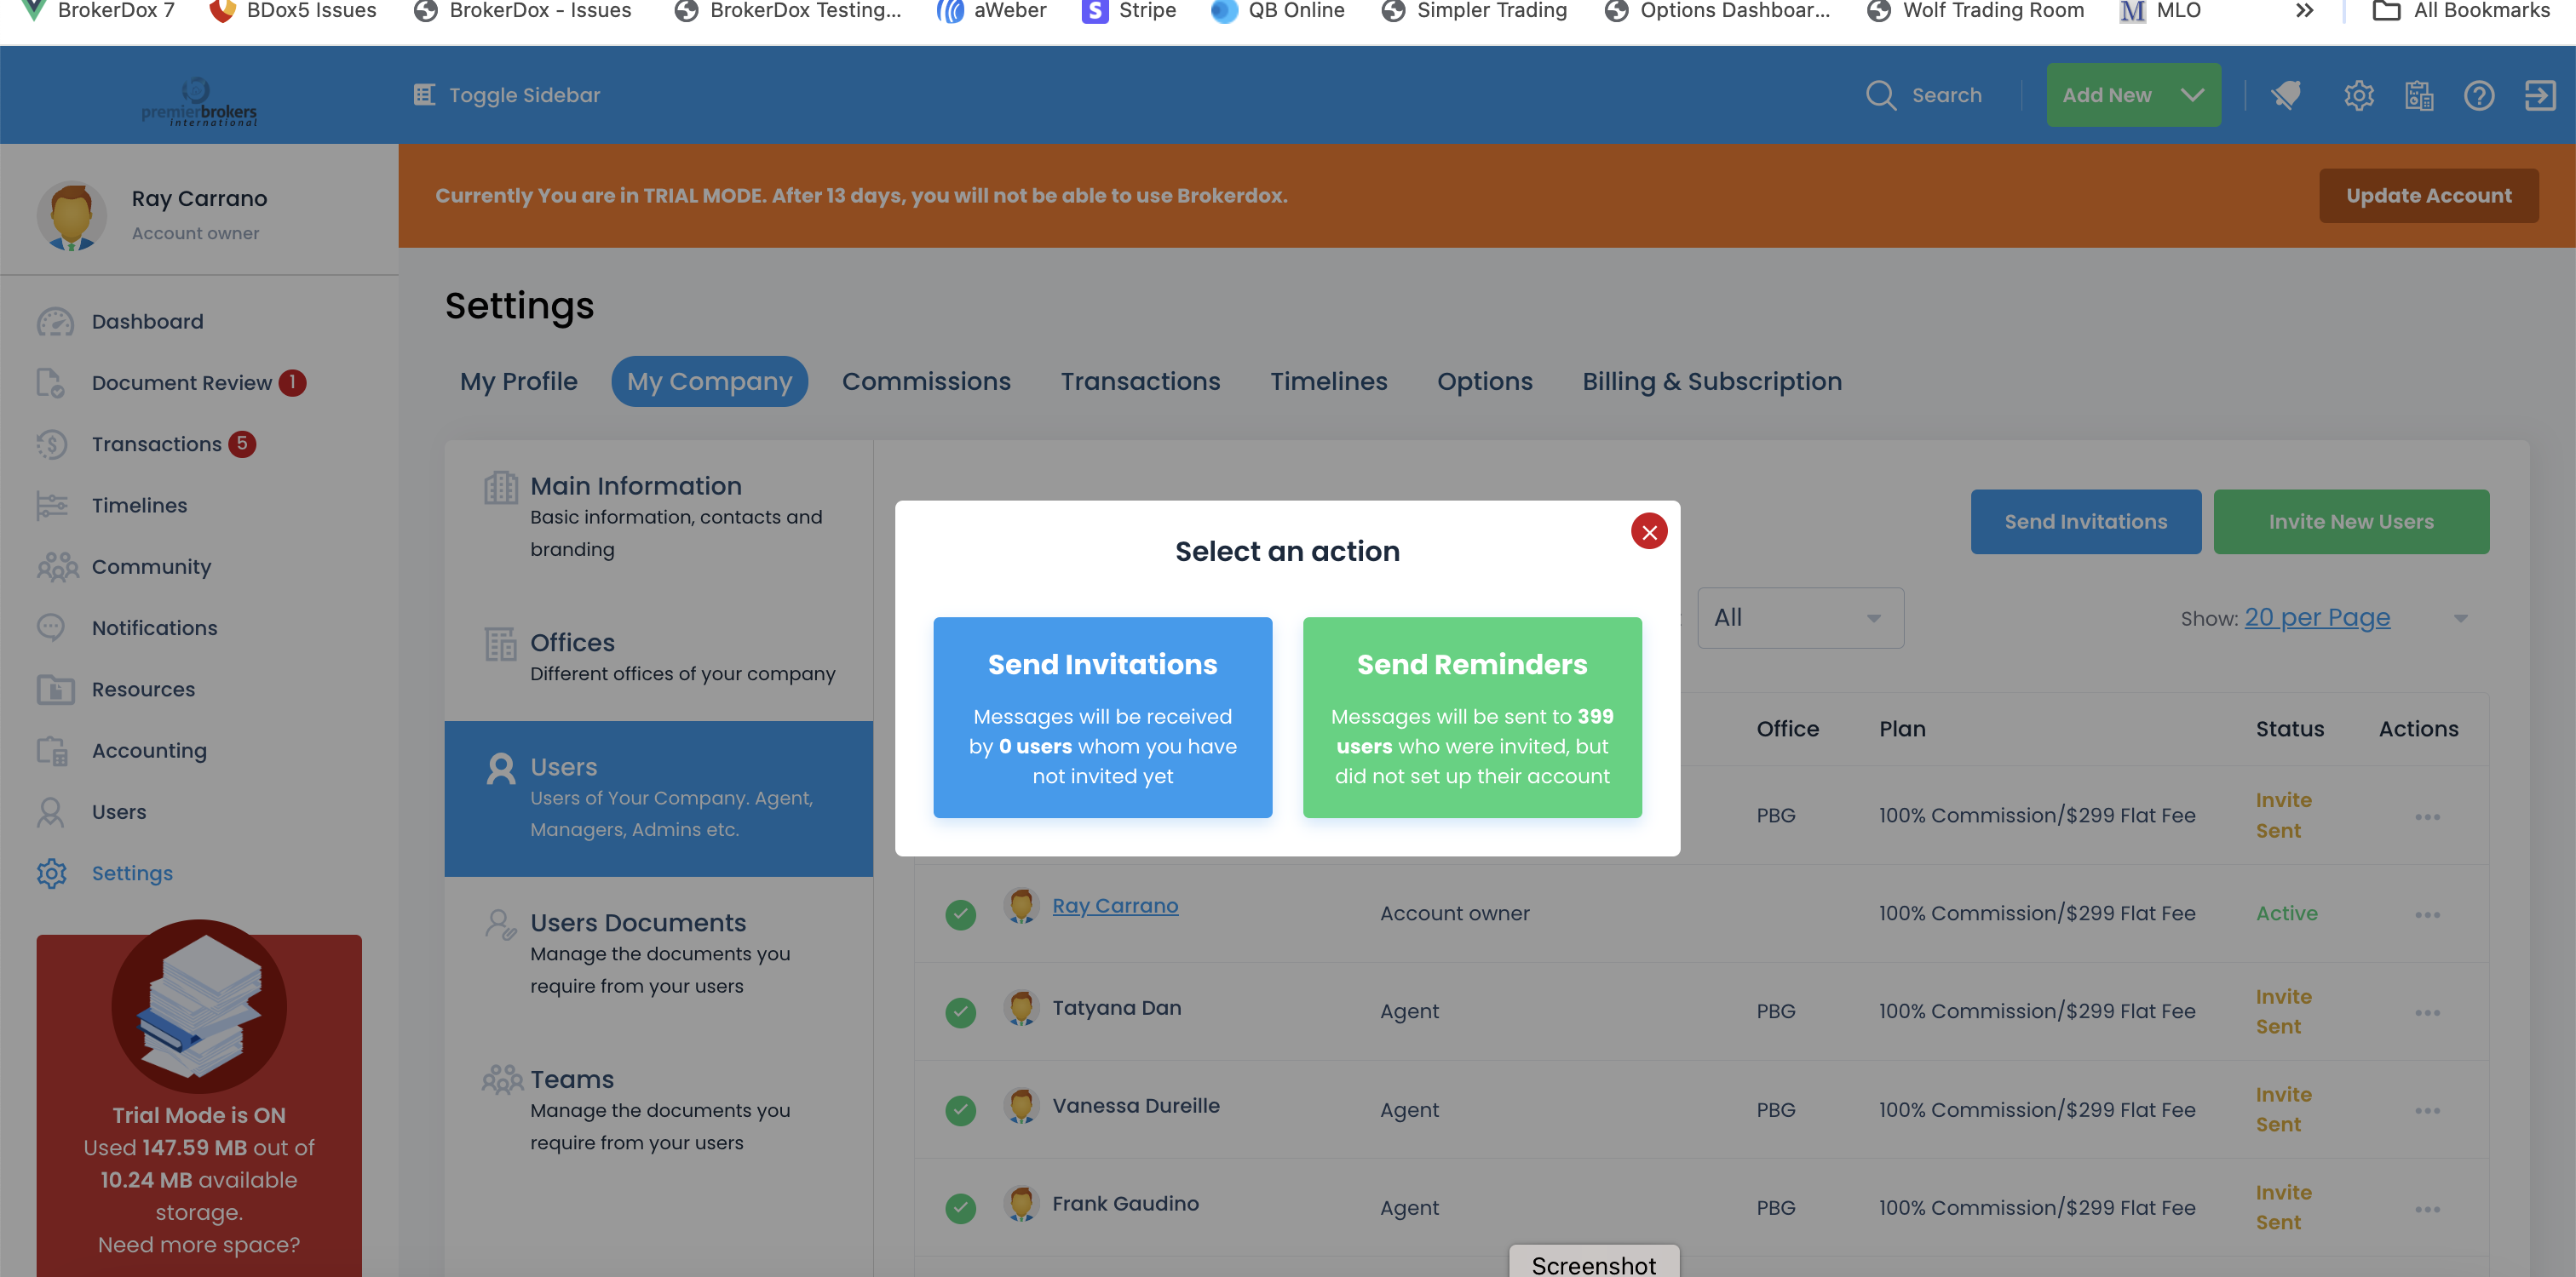Click blue Send Invitations button above table
The image size is (2576, 1277).
coord(2085,522)
